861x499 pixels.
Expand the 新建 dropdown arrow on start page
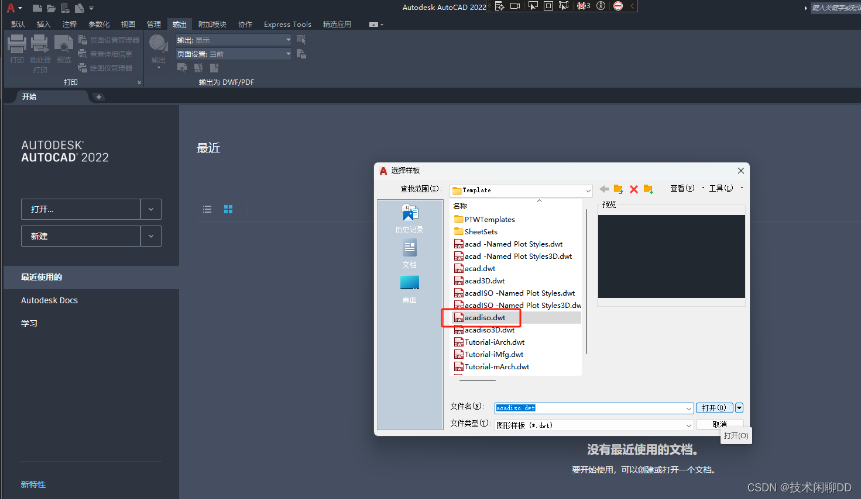[x=151, y=236]
